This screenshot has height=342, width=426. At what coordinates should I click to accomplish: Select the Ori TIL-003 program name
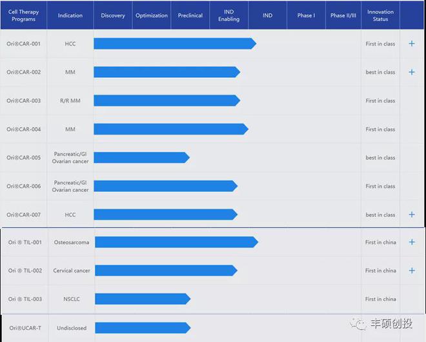click(x=25, y=299)
